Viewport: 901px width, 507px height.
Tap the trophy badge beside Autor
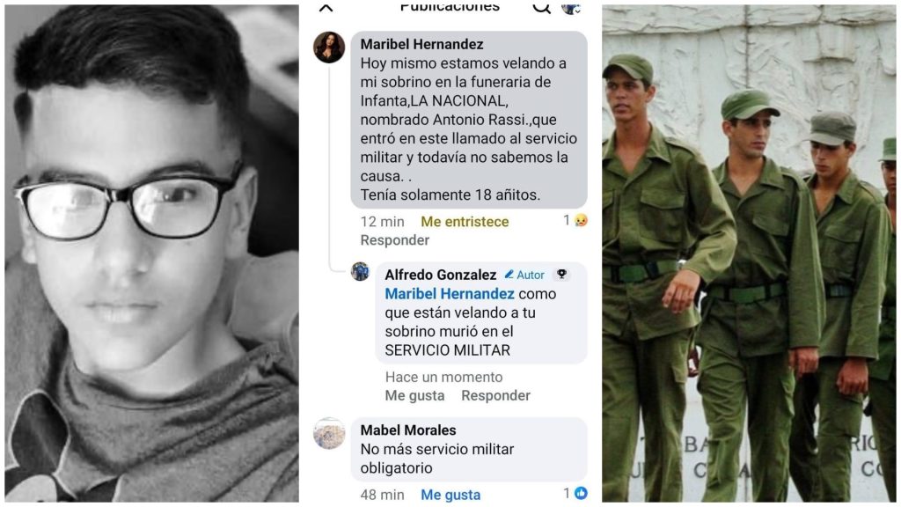(x=561, y=275)
